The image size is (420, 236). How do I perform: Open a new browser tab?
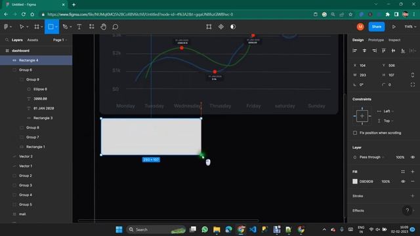(73, 5)
